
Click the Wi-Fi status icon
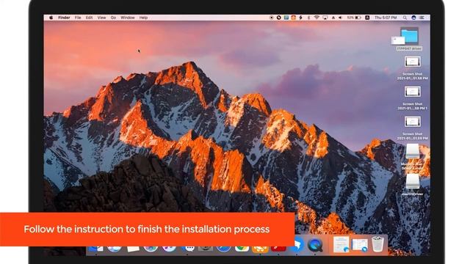click(317, 18)
